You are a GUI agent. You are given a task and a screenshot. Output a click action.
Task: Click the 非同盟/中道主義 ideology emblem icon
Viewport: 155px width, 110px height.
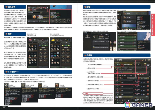(23, 85)
